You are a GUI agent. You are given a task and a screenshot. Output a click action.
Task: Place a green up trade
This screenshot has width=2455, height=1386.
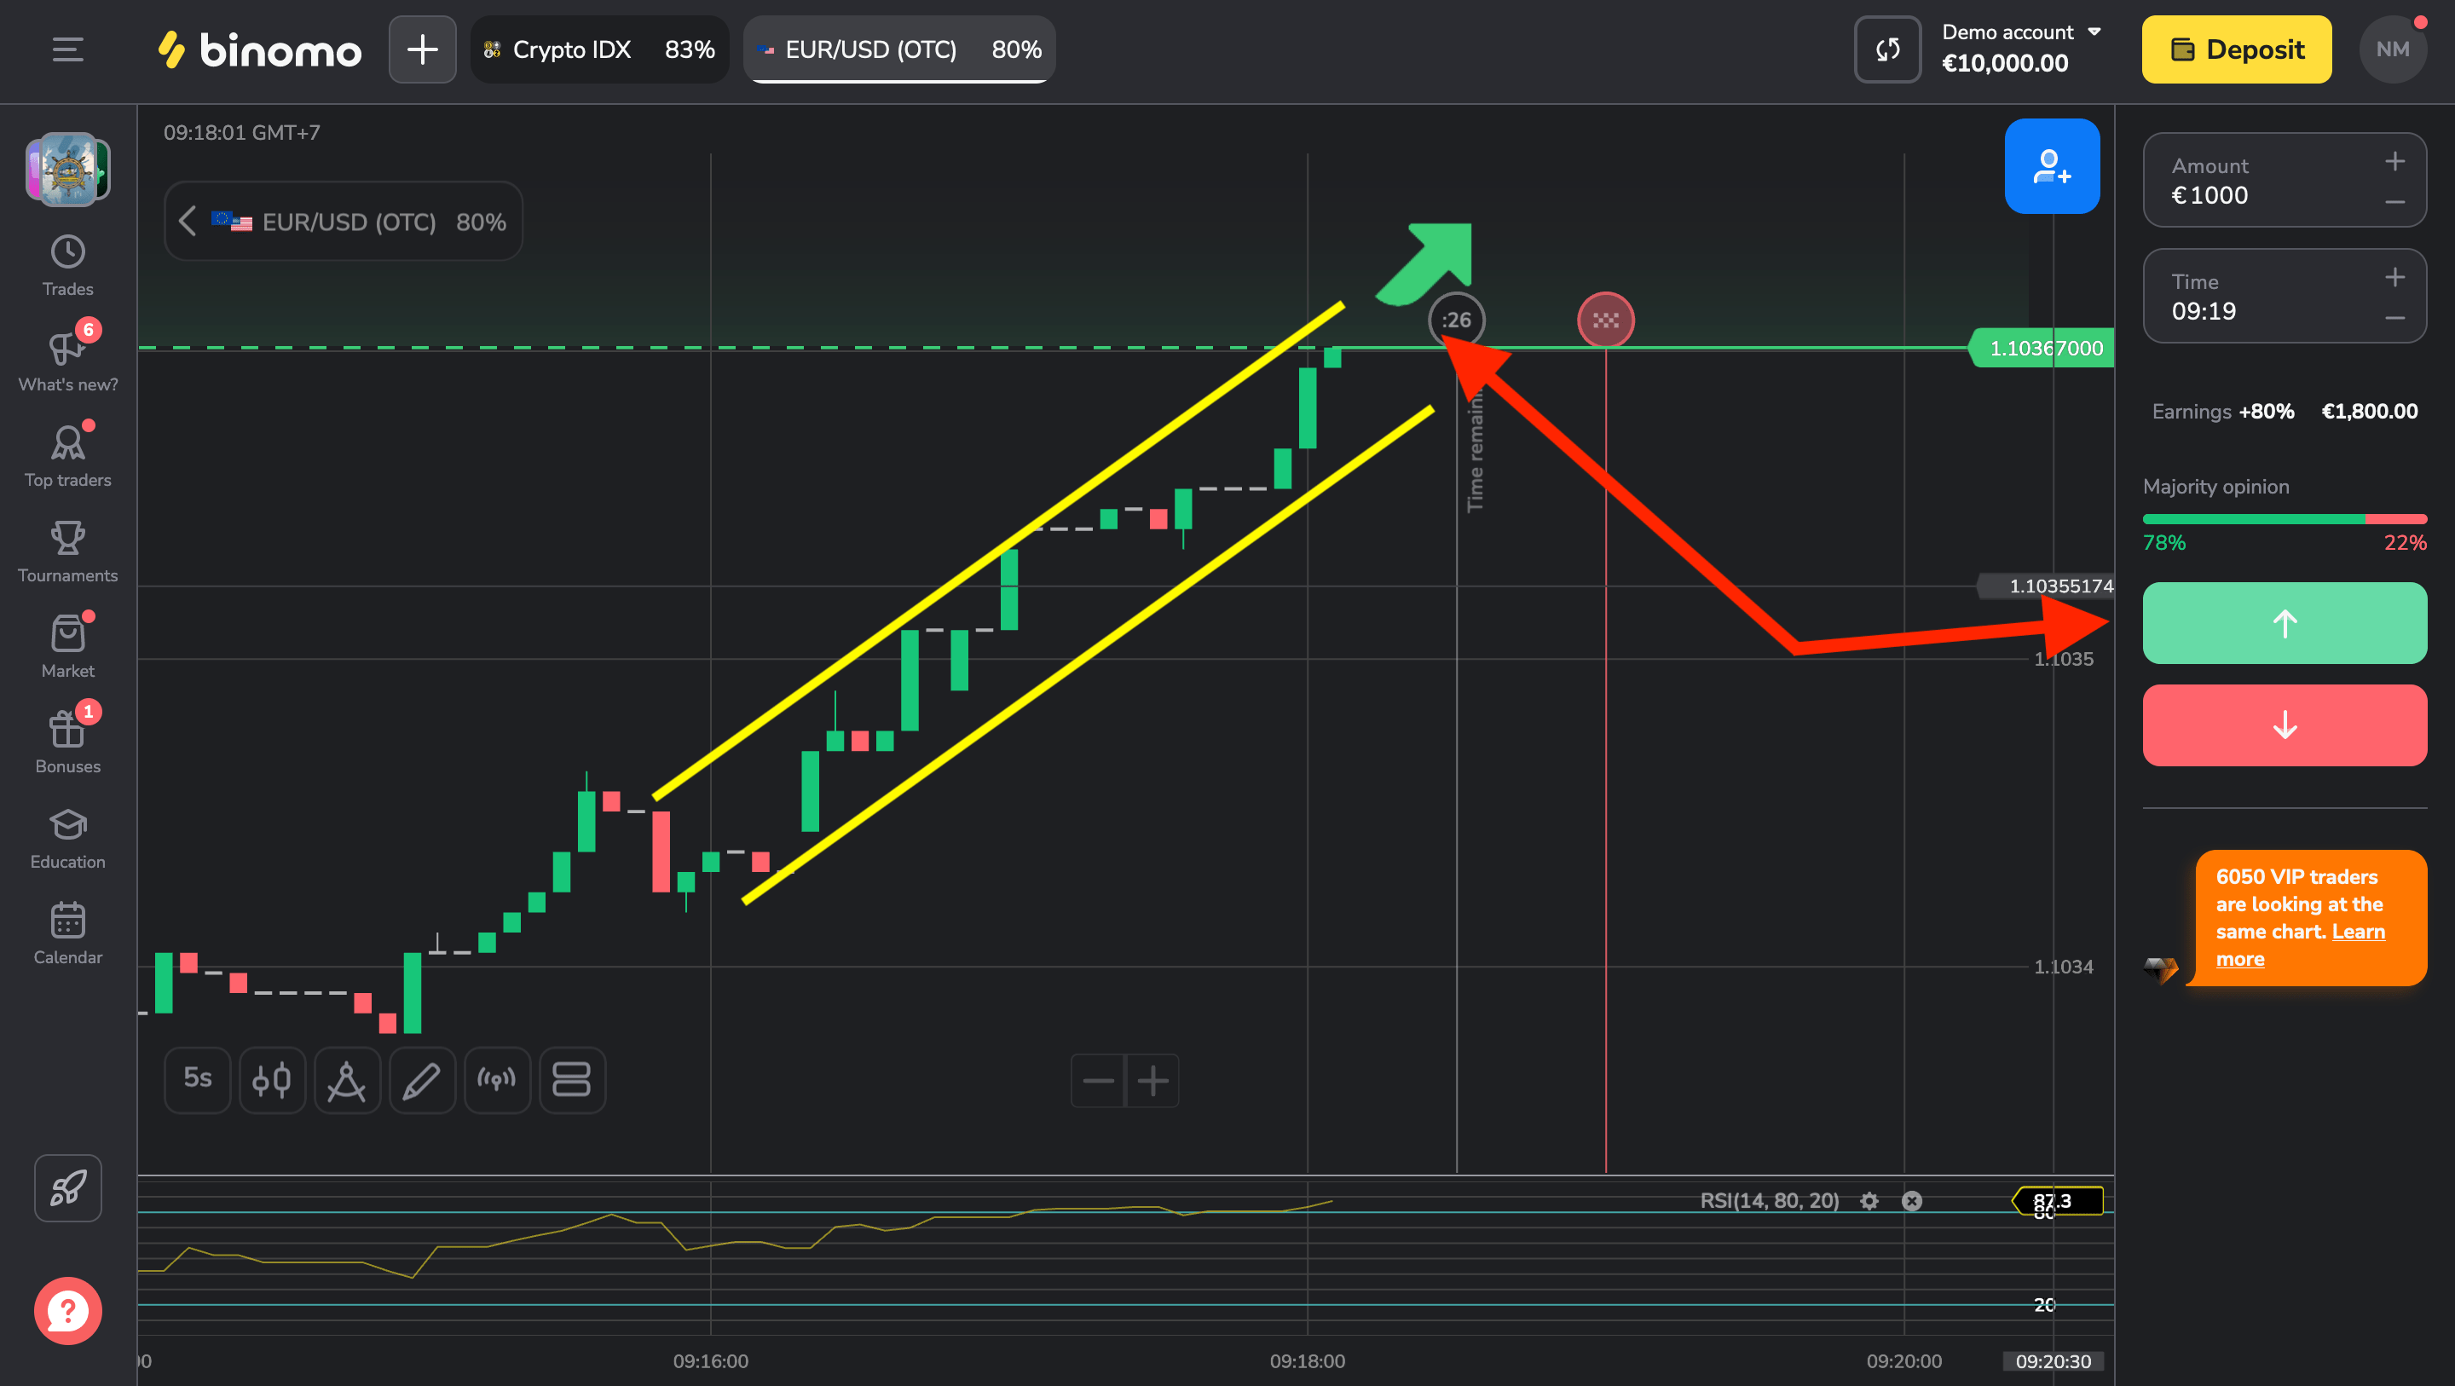[2284, 623]
